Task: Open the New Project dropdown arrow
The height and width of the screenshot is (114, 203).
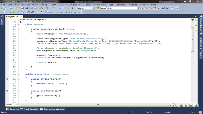Action: coord(8,8)
